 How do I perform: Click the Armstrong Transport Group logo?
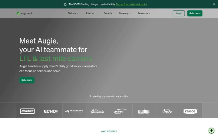coord(74,111)
